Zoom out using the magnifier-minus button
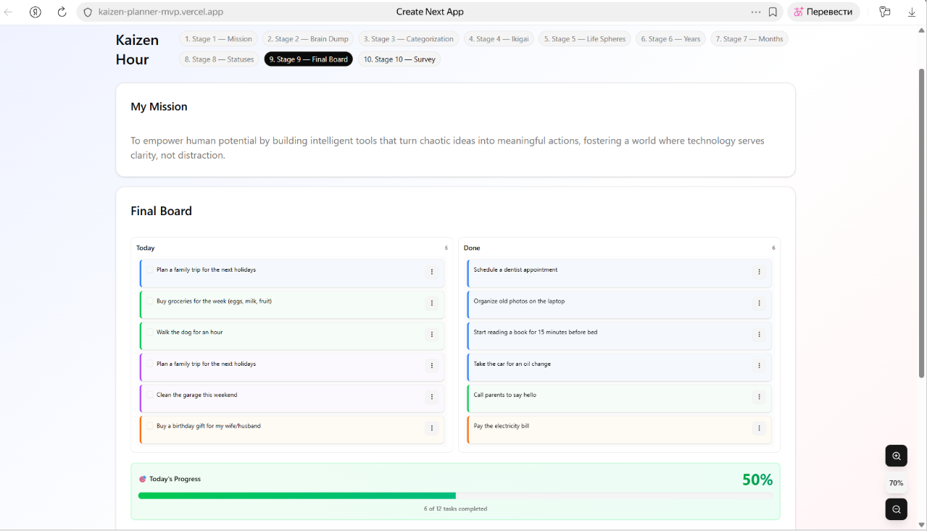The height and width of the screenshot is (531, 927). [x=896, y=509]
